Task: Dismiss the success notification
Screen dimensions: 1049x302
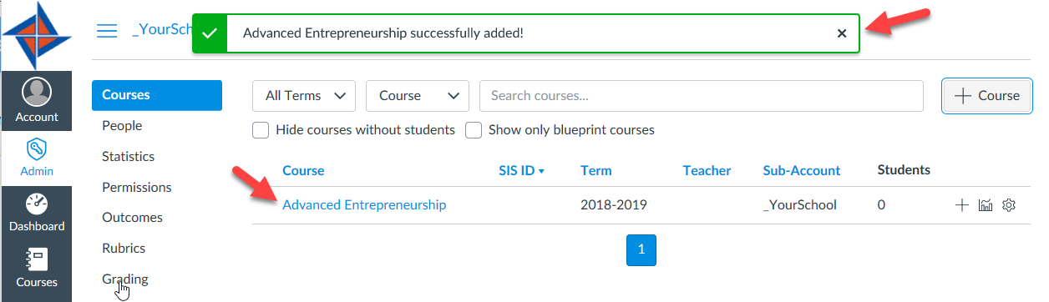Action: pos(842,33)
